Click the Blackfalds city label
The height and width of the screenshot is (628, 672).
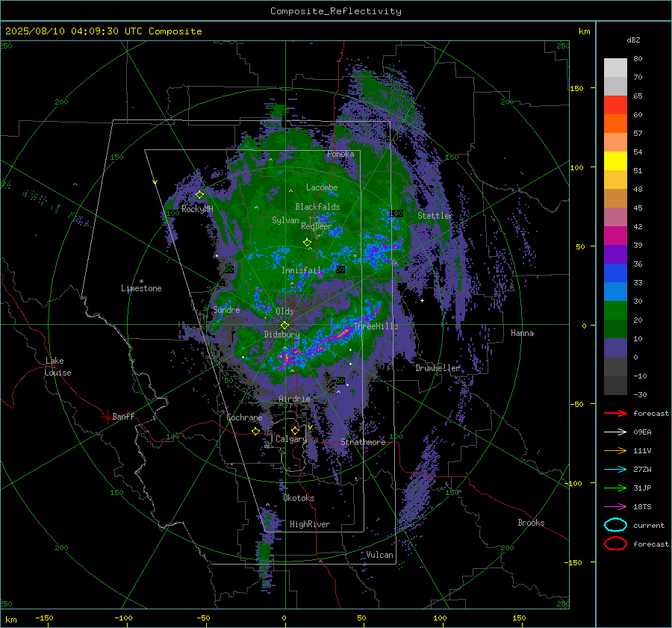point(317,207)
